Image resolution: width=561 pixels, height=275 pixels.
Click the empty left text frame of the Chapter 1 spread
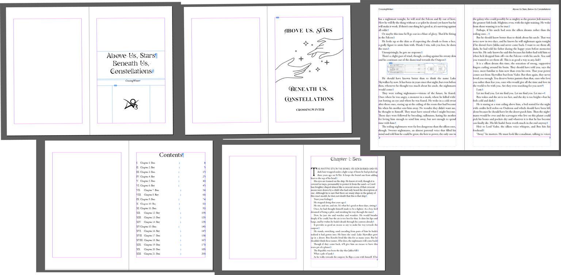click(263, 207)
